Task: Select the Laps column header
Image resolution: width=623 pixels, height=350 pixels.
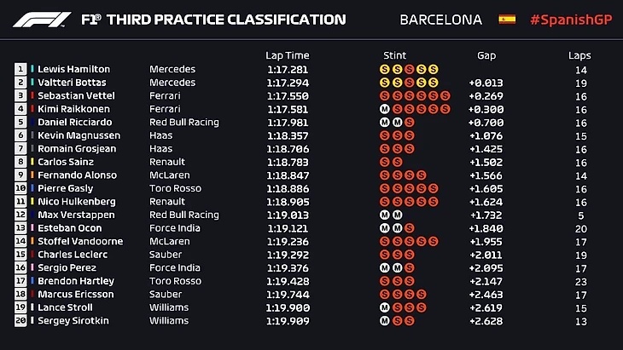Action: 579,55
